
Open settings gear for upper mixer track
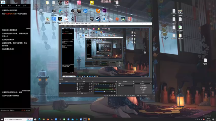click(115, 86)
